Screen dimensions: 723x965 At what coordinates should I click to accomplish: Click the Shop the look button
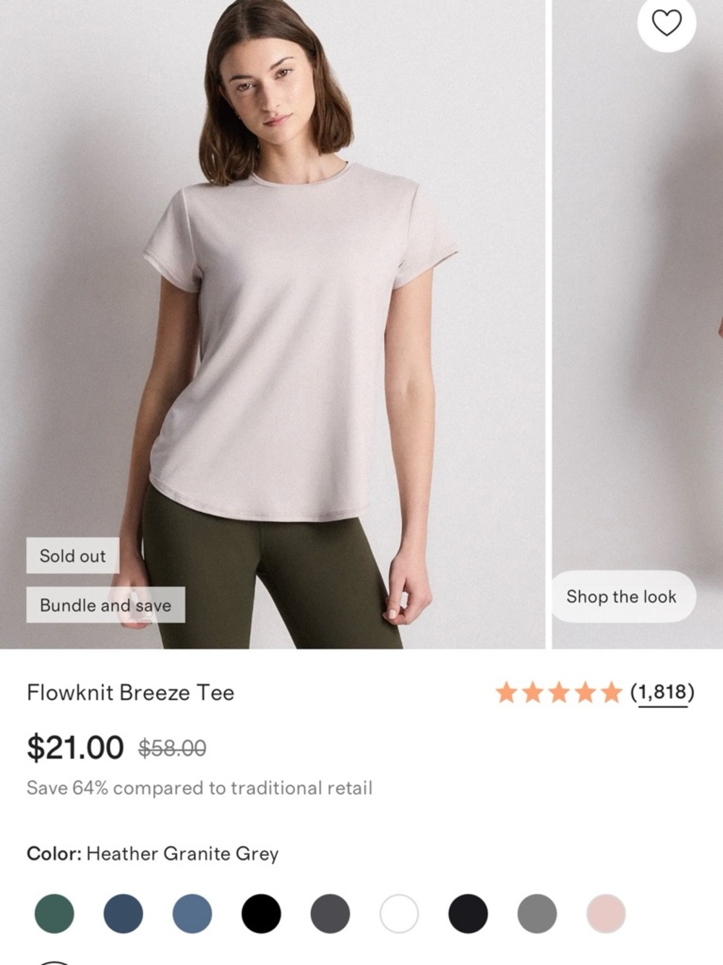point(623,597)
